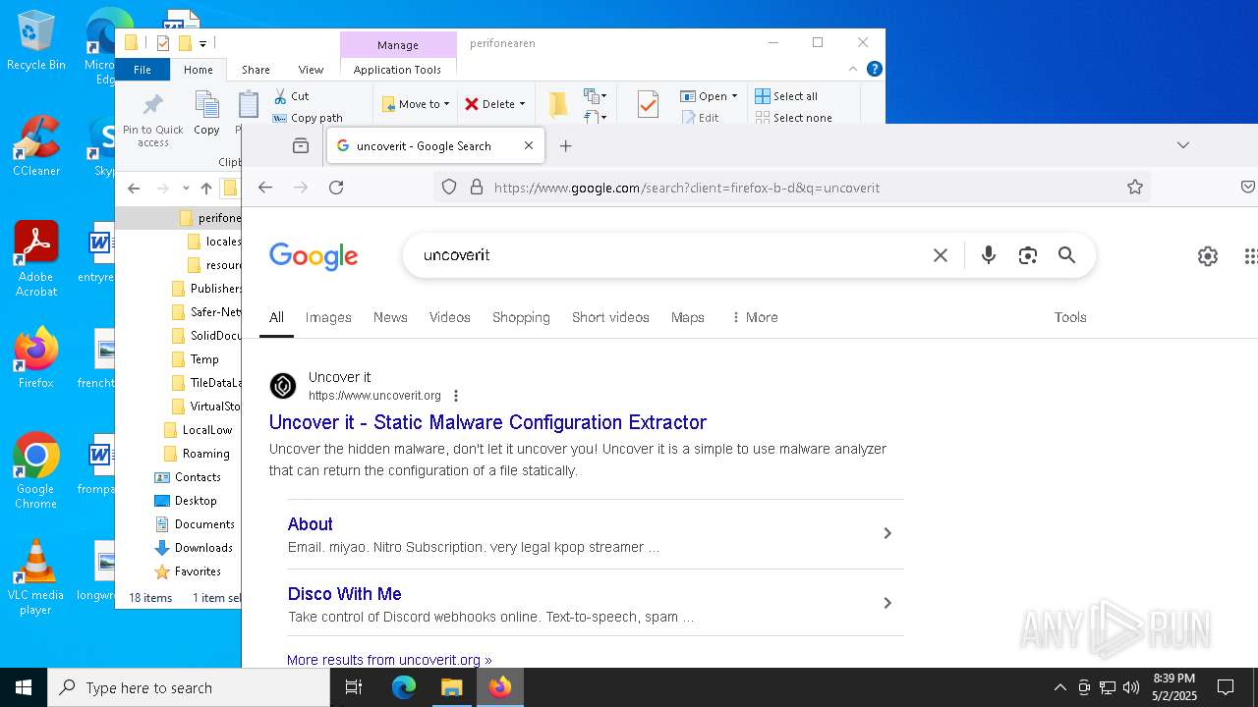View site security padlock info
The image size is (1258, 707).
pos(477,188)
